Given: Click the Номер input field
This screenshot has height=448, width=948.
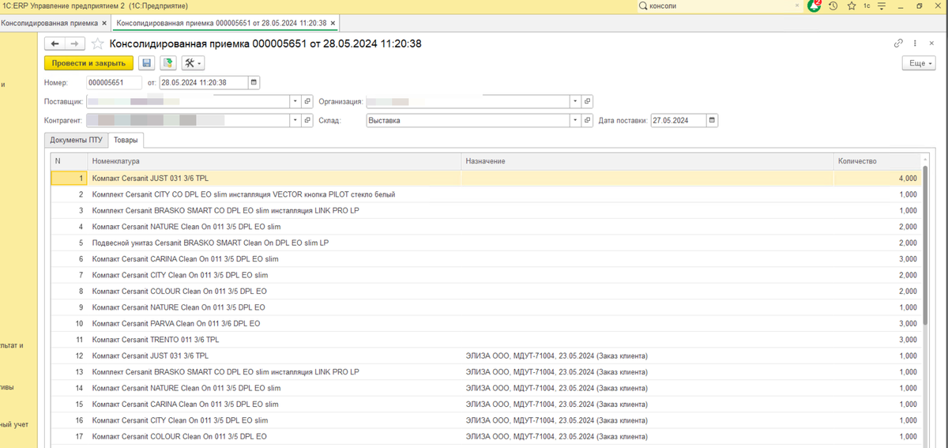Looking at the screenshot, I should tap(114, 82).
